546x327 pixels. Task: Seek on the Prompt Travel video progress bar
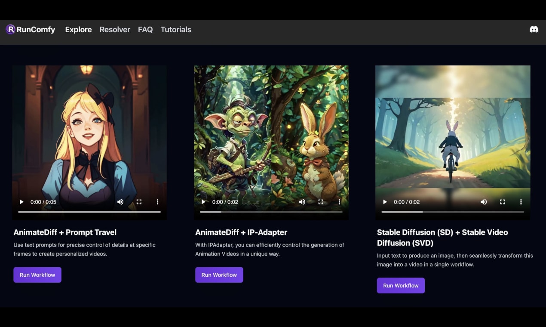point(89,212)
